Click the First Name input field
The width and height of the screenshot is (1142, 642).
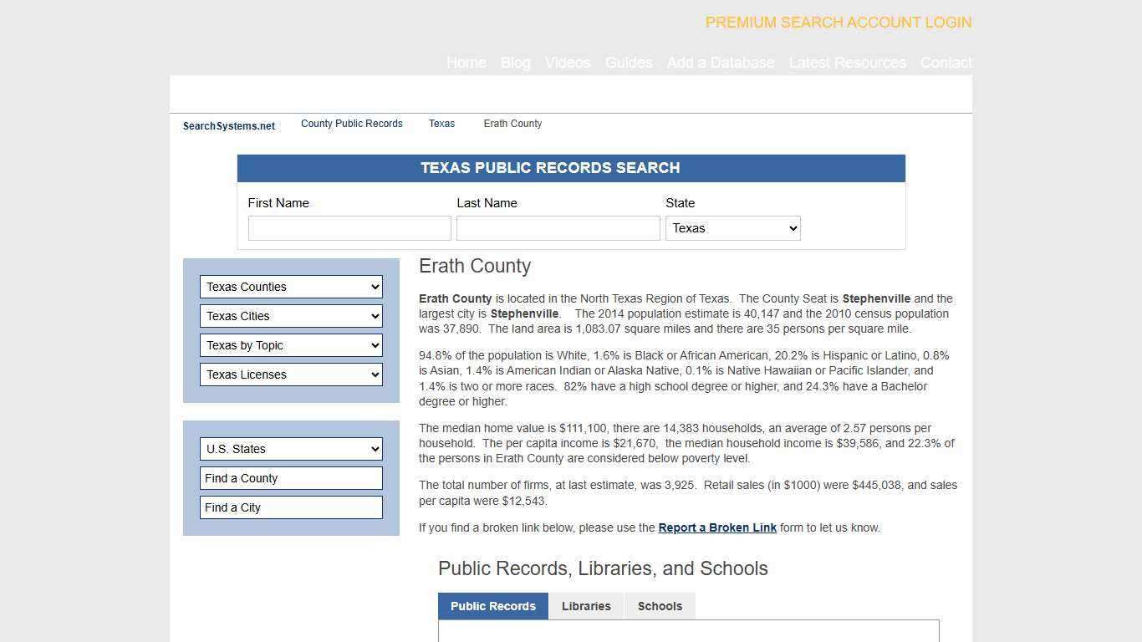(349, 227)
